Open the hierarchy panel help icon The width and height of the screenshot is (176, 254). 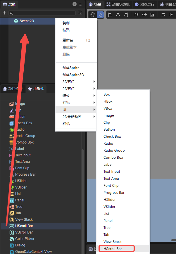click(75, 4)
